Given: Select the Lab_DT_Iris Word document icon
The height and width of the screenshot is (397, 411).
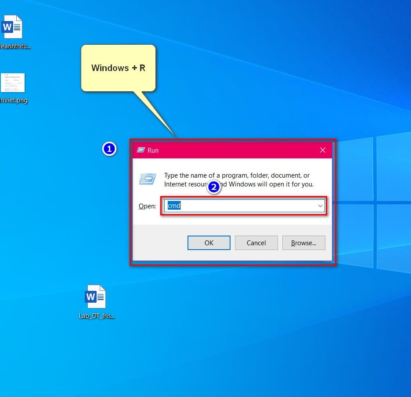Looking at the screenshot, I should coord(95,297).
